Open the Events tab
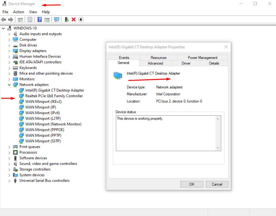Screen dimensions: 276x216 pyautogui.click(x=124, y=58)
